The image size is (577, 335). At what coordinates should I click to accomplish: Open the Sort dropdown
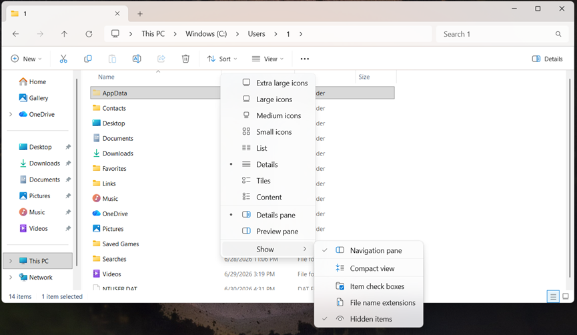pos(222,59)
